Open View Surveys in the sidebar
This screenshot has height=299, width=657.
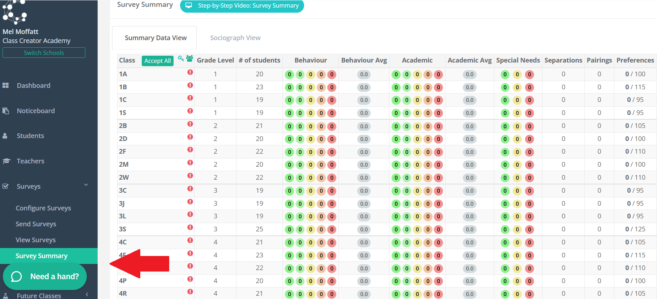tap(36, 240)
